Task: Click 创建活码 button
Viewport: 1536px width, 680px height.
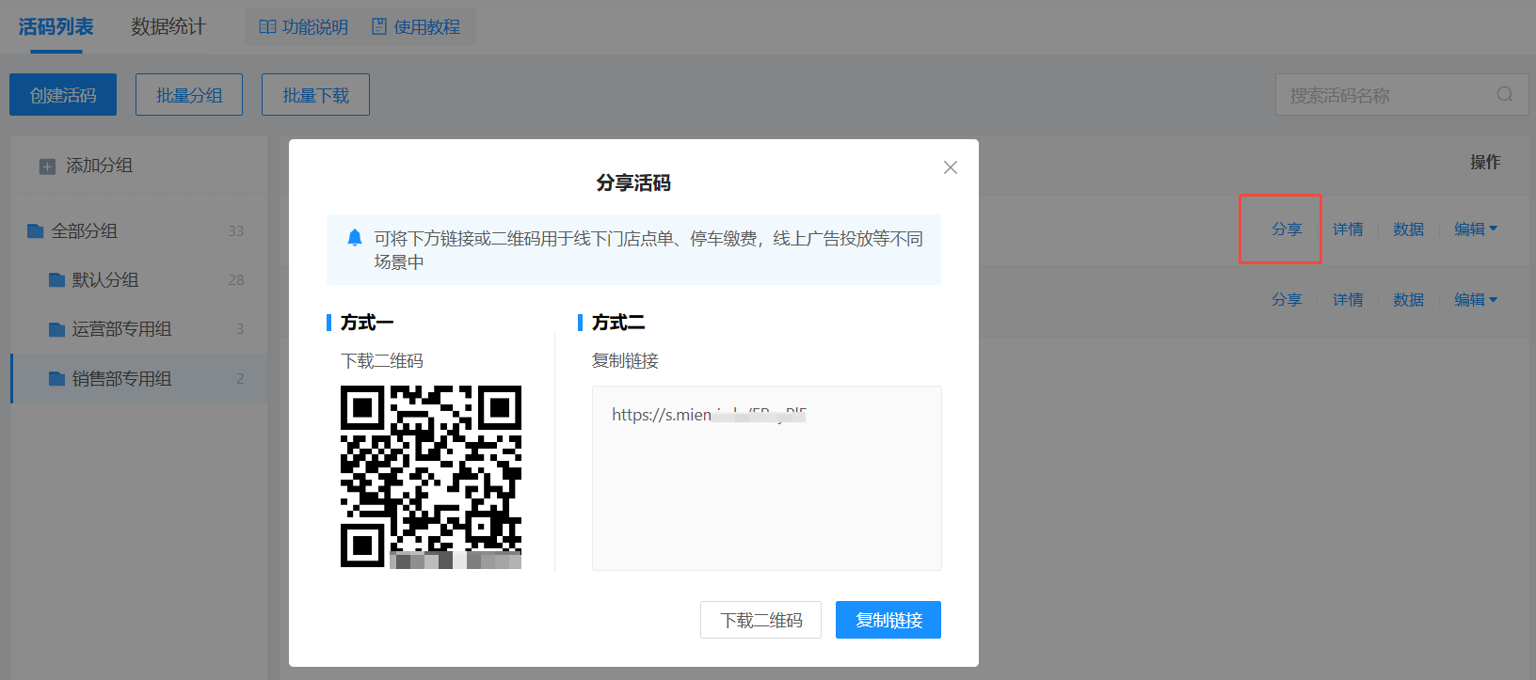Action: coord(63,95)
